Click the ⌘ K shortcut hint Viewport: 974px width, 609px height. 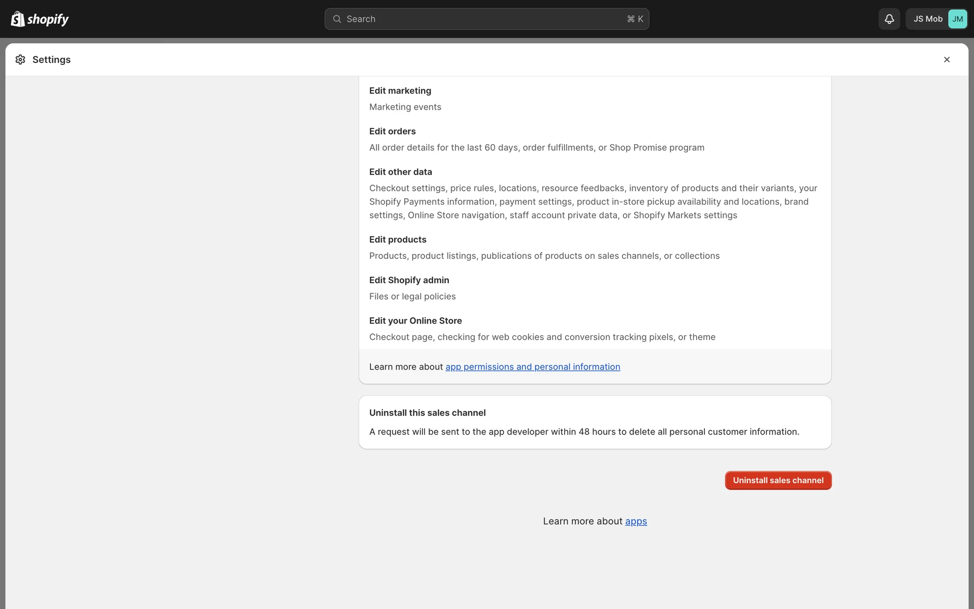(635, 19)
